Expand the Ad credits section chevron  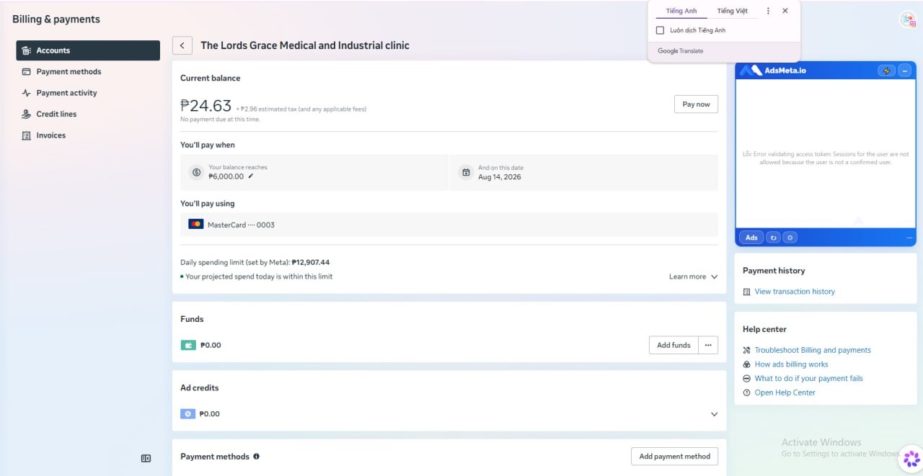[714, 414]
